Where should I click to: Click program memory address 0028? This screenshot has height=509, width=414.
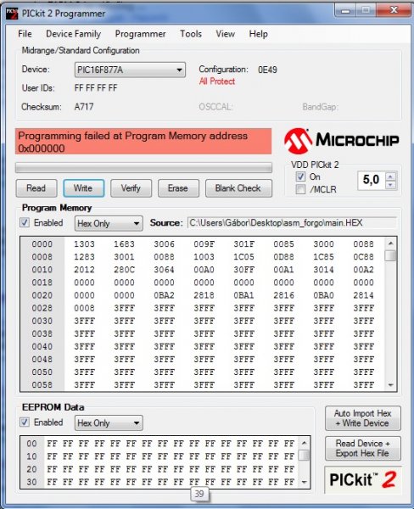(x=42, y=308)
